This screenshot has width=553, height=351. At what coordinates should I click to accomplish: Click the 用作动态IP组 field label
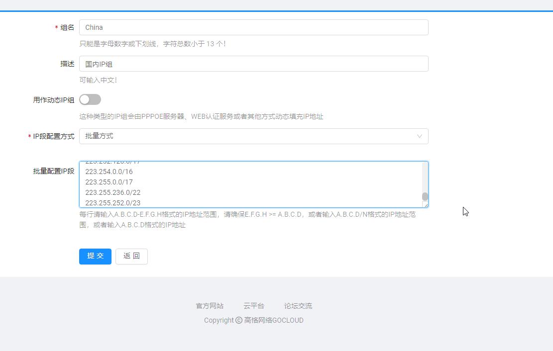54,100
